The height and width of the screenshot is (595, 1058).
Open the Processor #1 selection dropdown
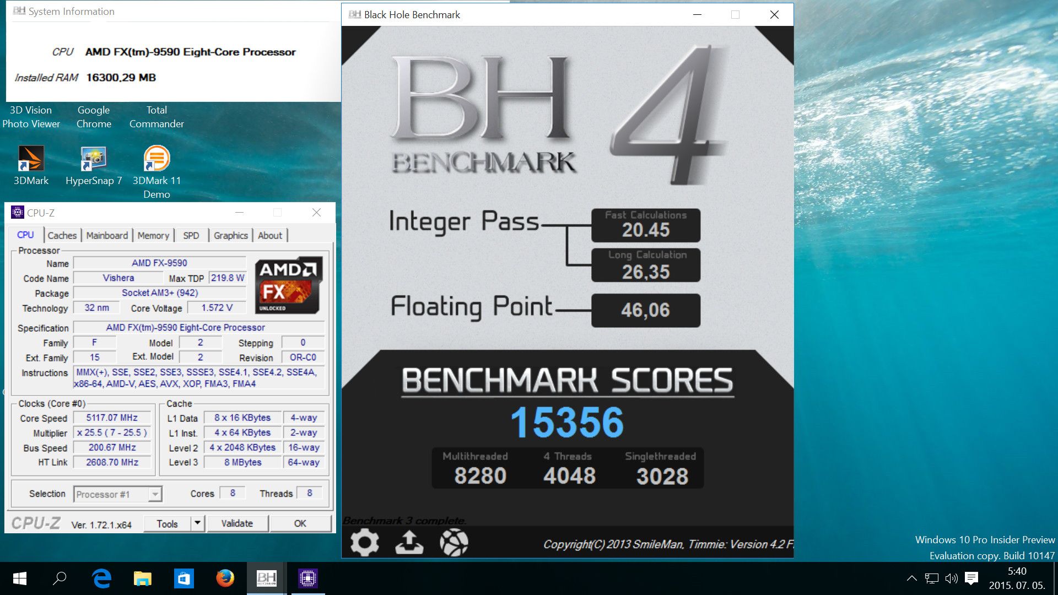click(117, 494)
